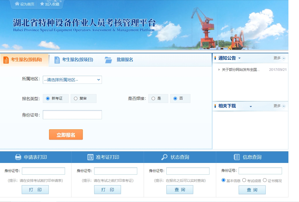Select the 新考证 radio button
The height and width of the screenshot is (202, 299).
(x=48, y=99)
